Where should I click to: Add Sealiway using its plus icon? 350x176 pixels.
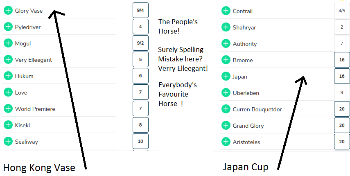(8, 142)
